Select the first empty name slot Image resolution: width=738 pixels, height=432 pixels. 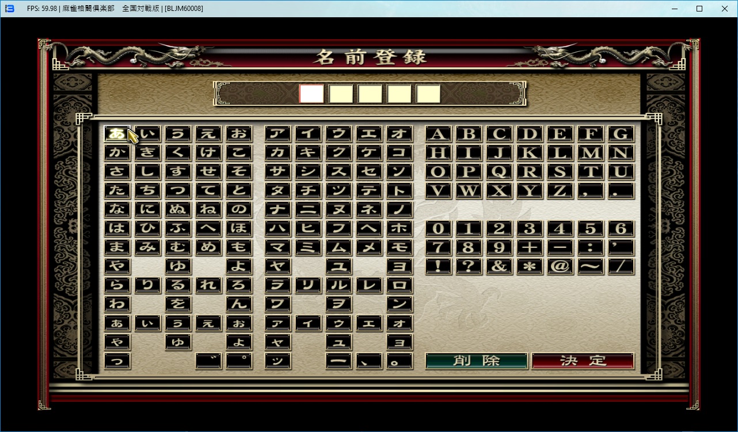(311, 94)
